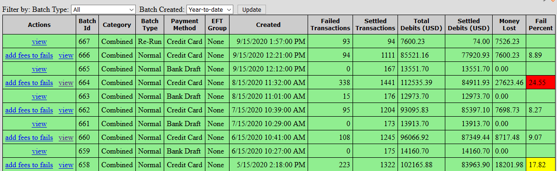
Task: Add fees to fails for batch 660
Action: click(x=29, y=137)
